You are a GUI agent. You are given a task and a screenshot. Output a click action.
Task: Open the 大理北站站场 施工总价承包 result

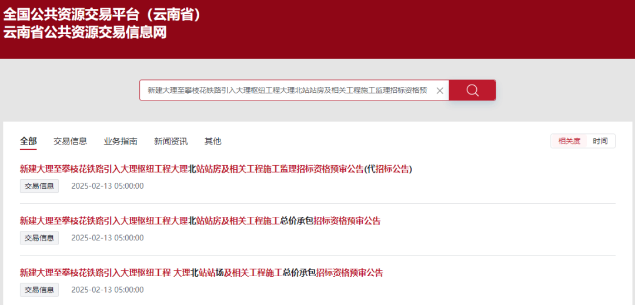[x=201, y=273]
